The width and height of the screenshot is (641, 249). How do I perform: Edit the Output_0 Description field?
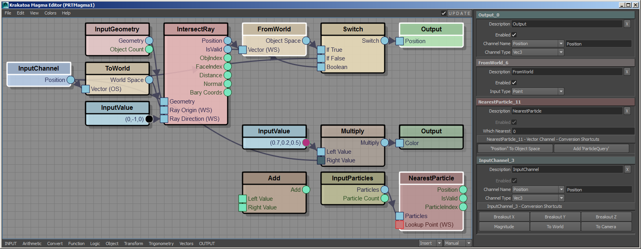coord(567,24)
